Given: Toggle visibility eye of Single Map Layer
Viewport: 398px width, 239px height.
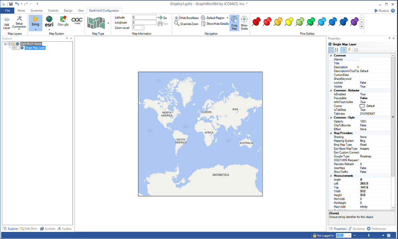Looking at the screenshot, I should tap(14, 48).
